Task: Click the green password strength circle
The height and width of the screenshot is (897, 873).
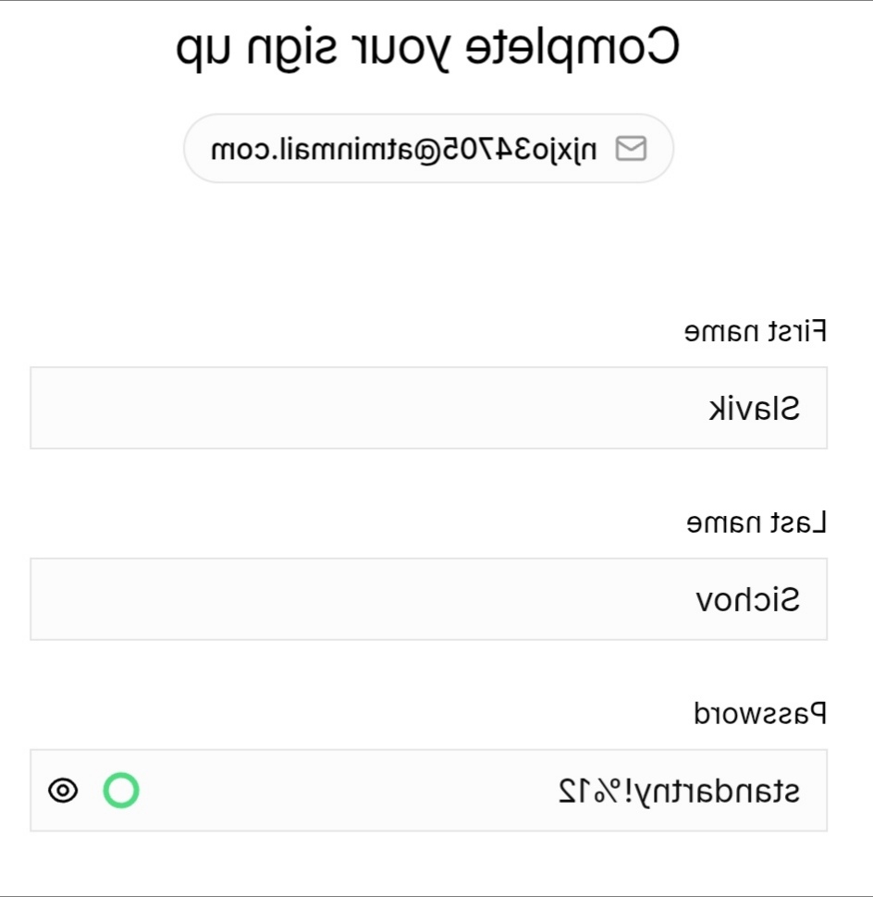Action: (x=121, y=791)
